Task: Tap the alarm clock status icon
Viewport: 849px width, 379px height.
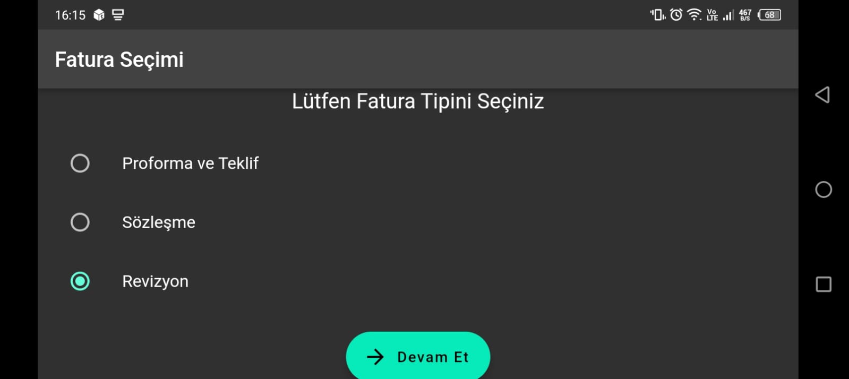Action: [676, 15]
